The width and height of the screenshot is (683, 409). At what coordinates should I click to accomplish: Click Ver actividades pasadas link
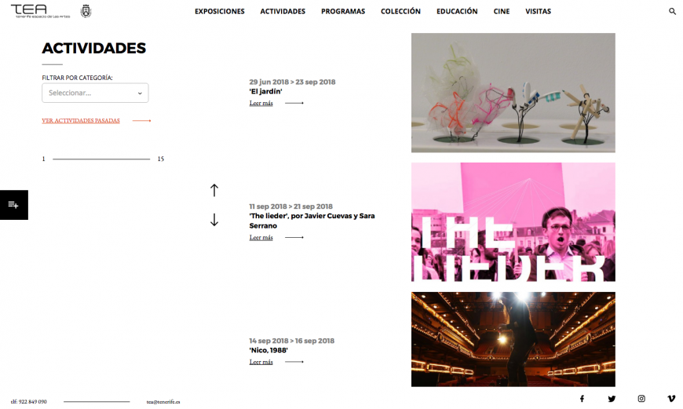coord(81,121)
